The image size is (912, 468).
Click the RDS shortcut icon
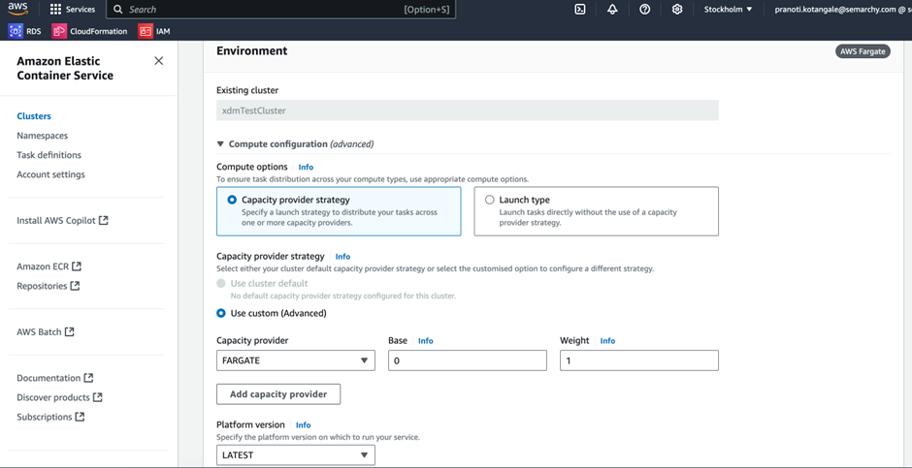(16, 31)
